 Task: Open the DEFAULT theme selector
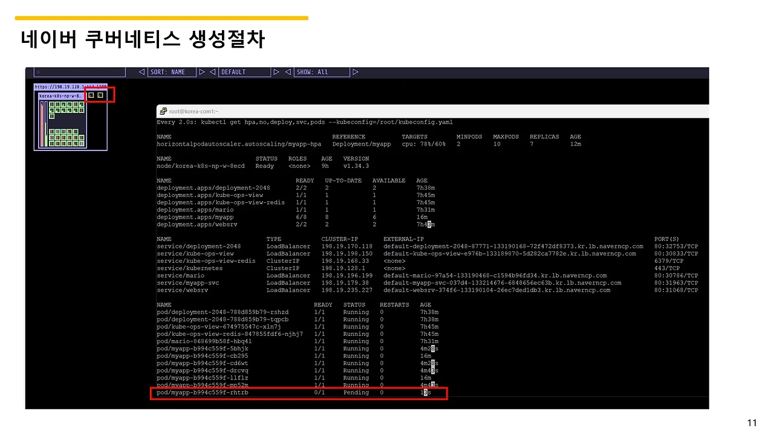coord(244,72)
